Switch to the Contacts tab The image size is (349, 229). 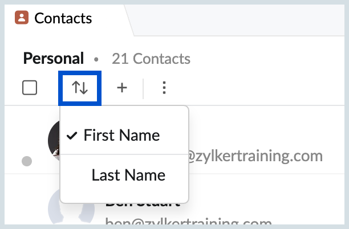[63, 18]
